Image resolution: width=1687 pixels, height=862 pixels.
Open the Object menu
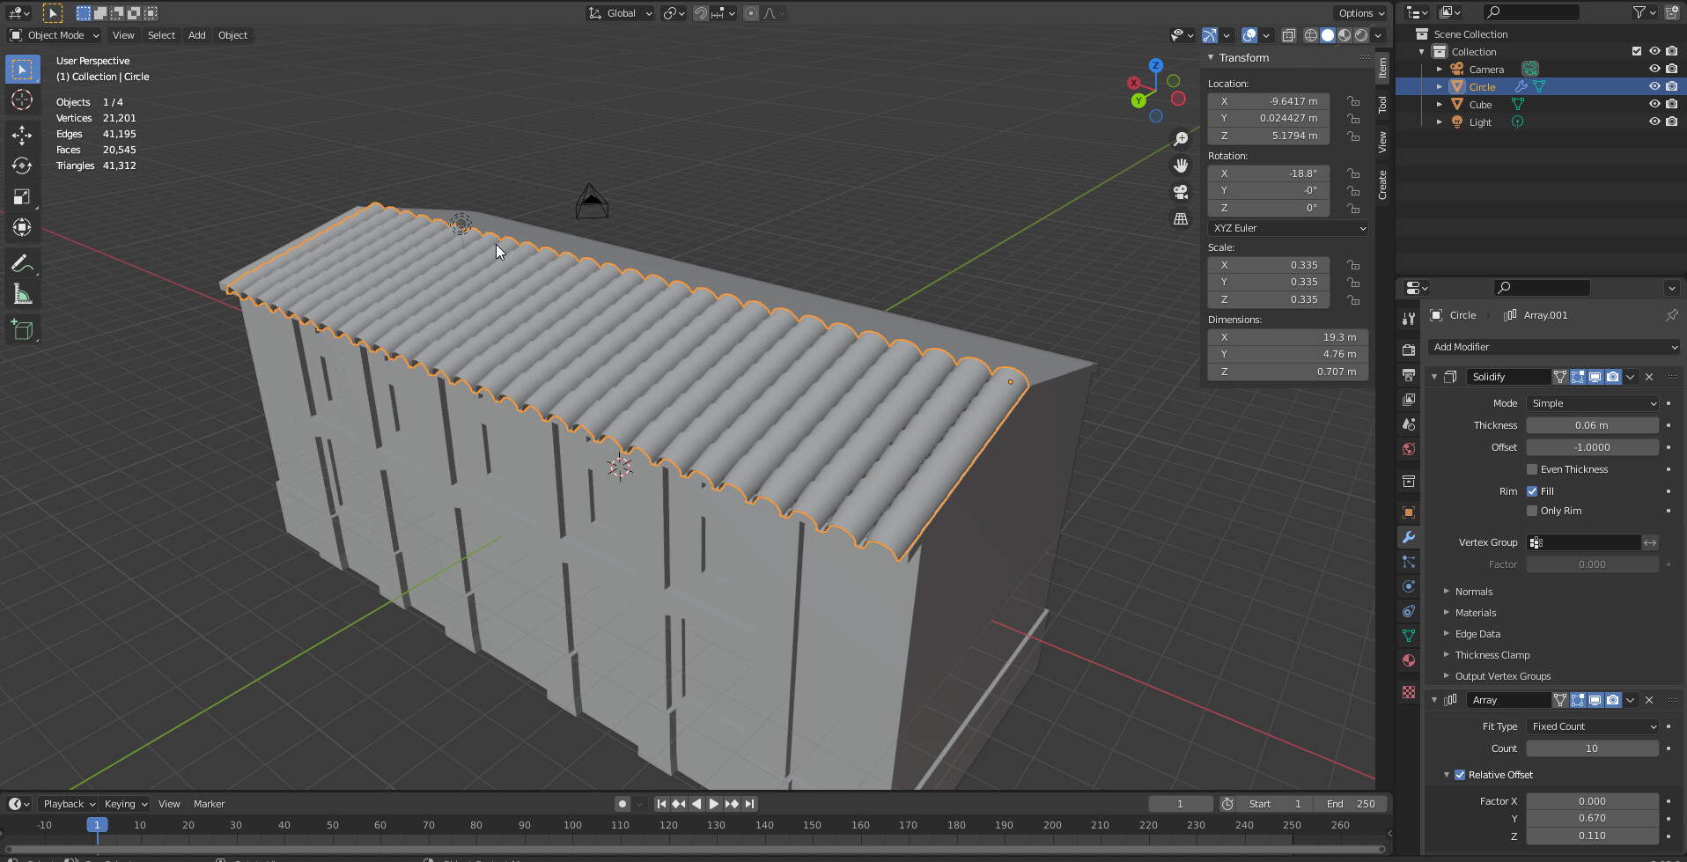click(x=233, y=35)
